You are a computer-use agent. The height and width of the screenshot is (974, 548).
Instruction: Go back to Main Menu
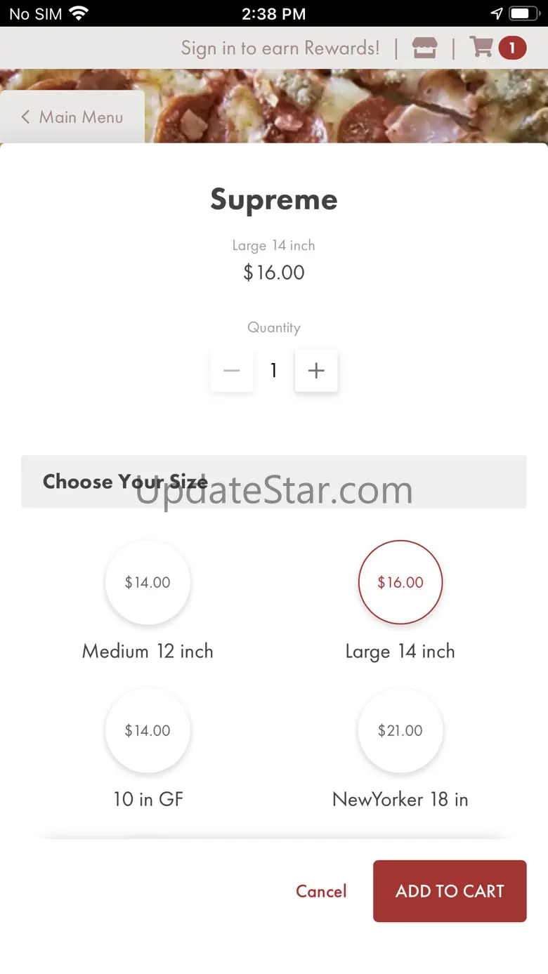tap(81, 117)
